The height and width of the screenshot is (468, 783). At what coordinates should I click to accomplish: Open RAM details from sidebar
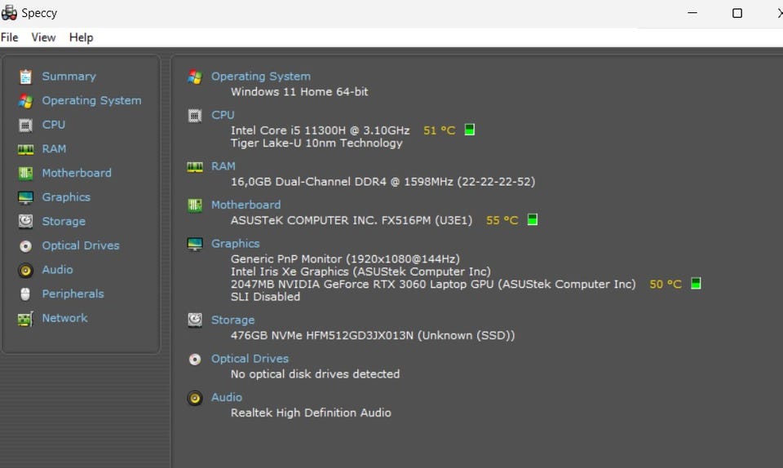[54, 148]
